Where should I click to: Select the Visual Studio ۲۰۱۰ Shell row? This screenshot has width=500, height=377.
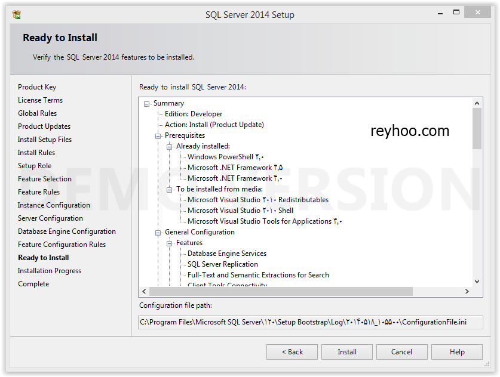coord(240,211)
